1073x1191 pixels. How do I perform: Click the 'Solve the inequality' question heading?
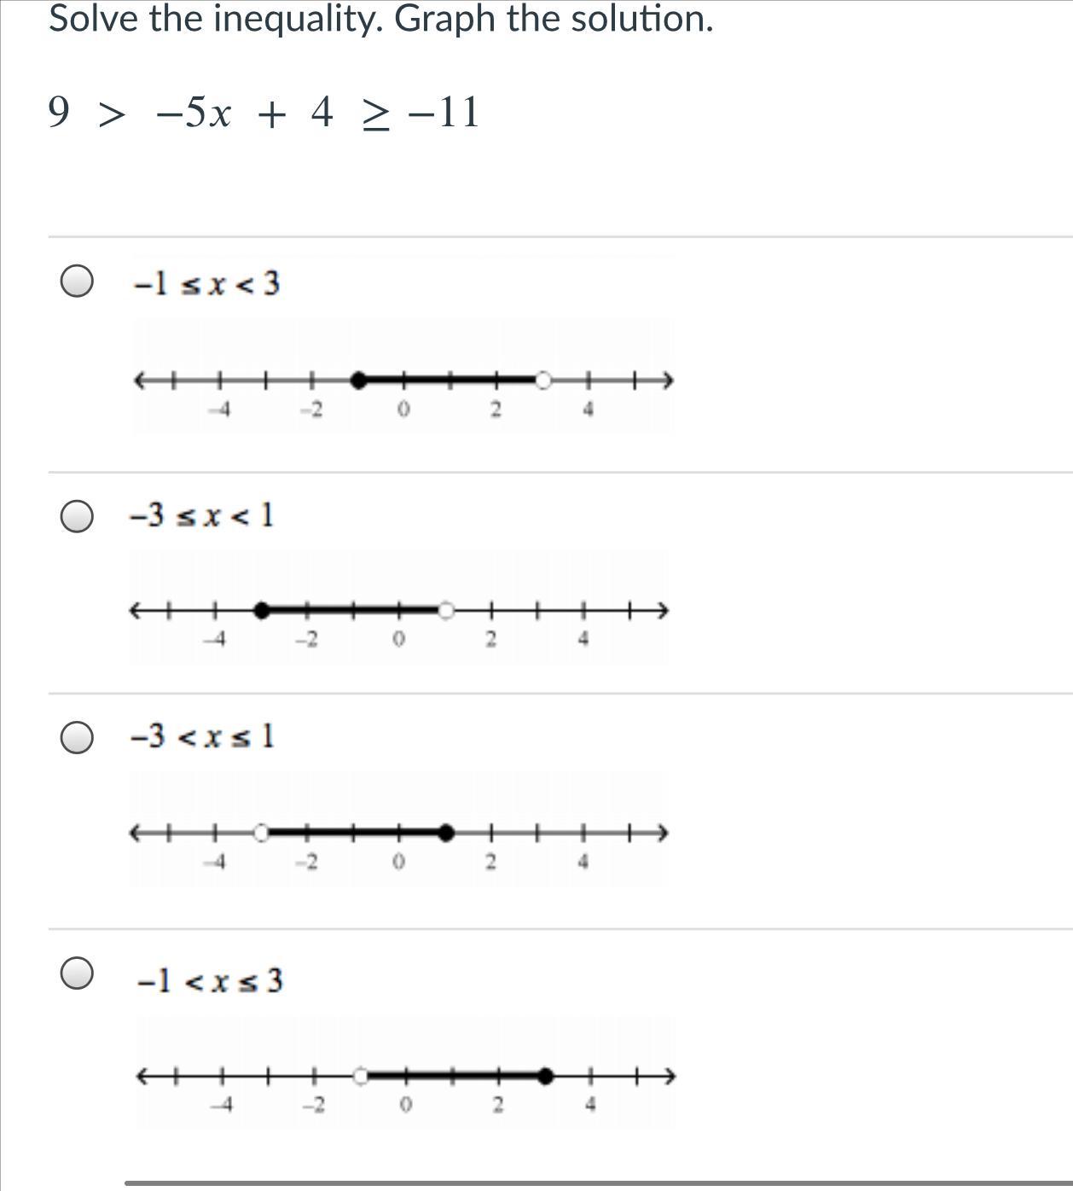tap(380, 19)
